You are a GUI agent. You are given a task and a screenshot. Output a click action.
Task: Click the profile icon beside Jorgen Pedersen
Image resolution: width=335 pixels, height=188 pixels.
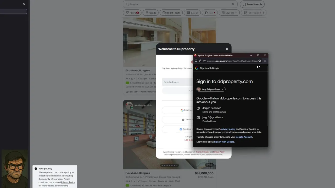click(x=198, y=108)
